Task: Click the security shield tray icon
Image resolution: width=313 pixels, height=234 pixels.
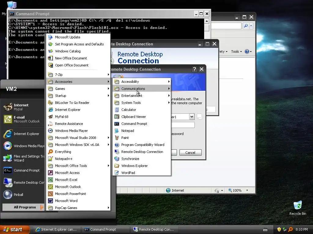Action: point(279,229)
